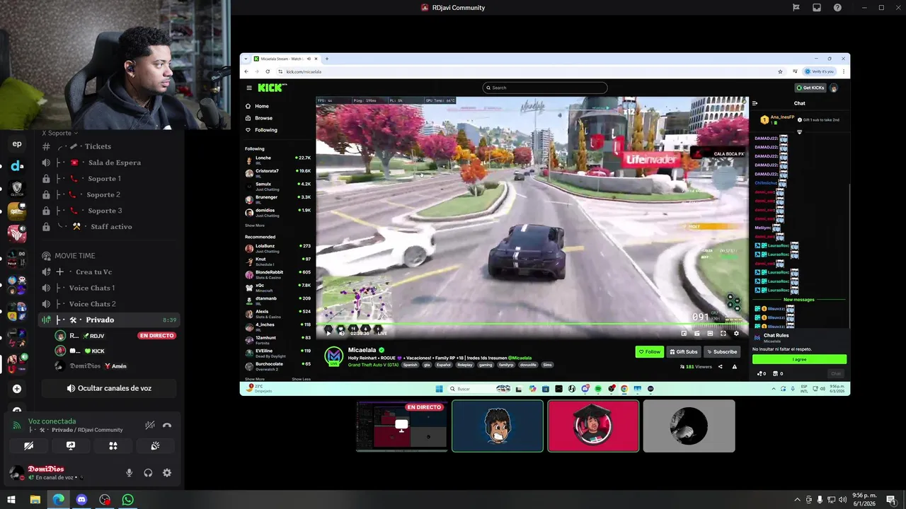This screenshot has height=509, width=906.
Task: Collapse the X Soporte category
Action: [59, 133]
